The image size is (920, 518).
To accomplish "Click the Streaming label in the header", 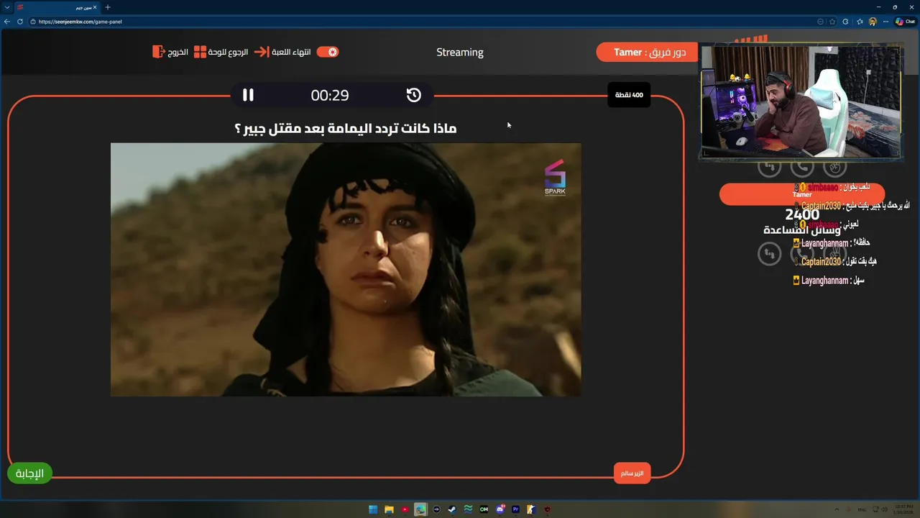I will [460, 52].
